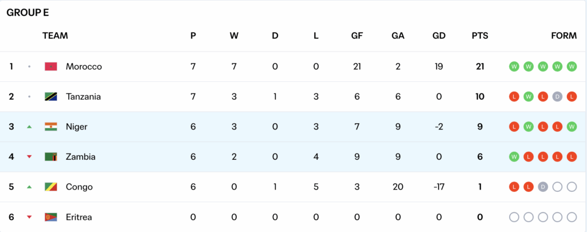Click Niger's green up-arrow rank indicator
587x232 pixels.
tap(29, 127)
